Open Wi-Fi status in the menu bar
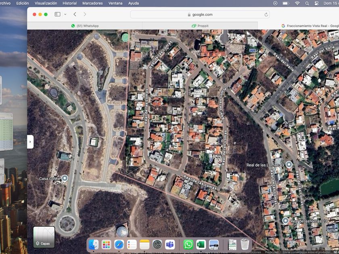The image size is (339, 254). [x=297, y=3]
